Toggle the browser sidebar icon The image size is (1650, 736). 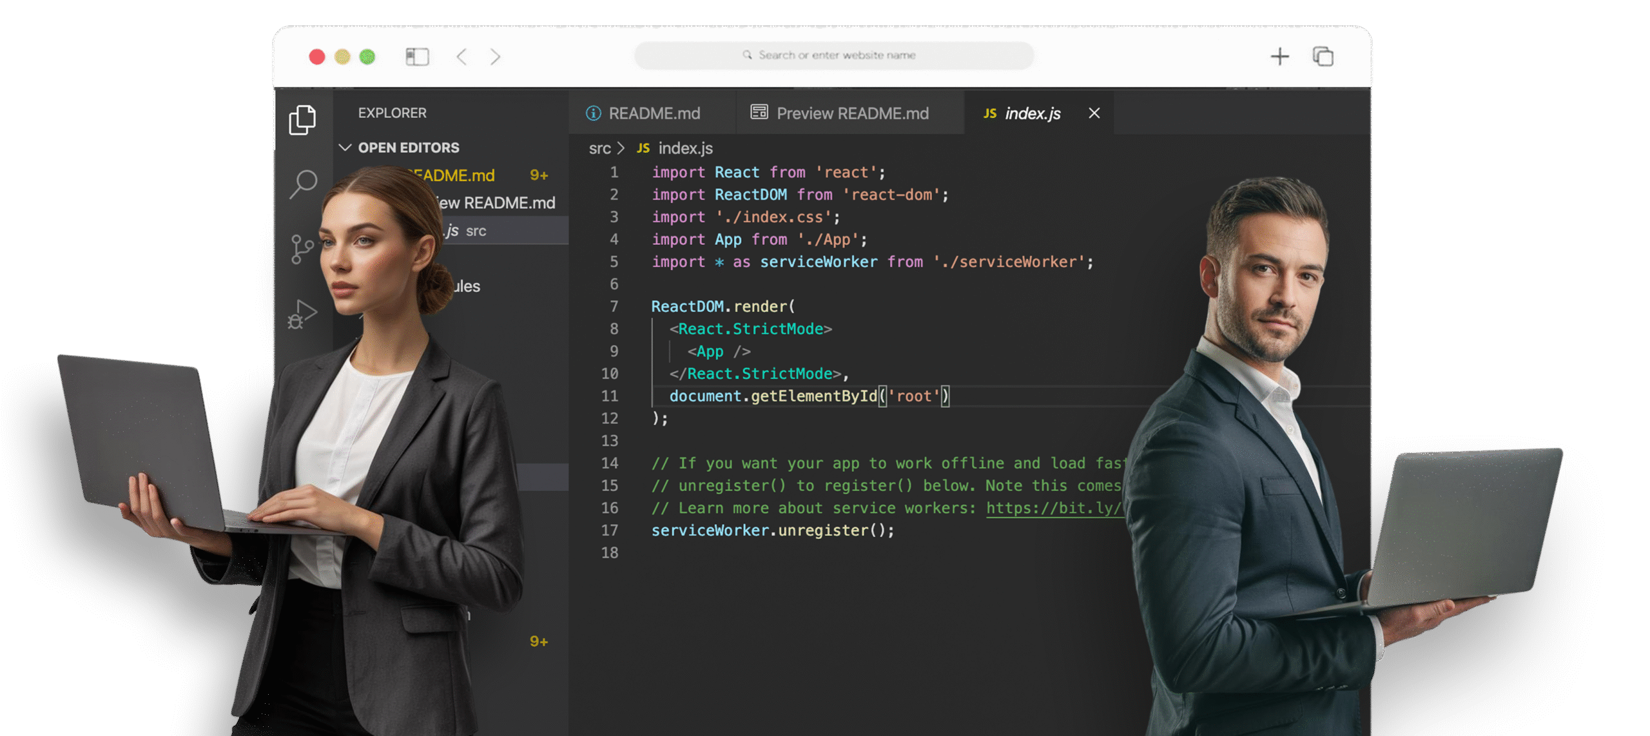coord(417,57)
